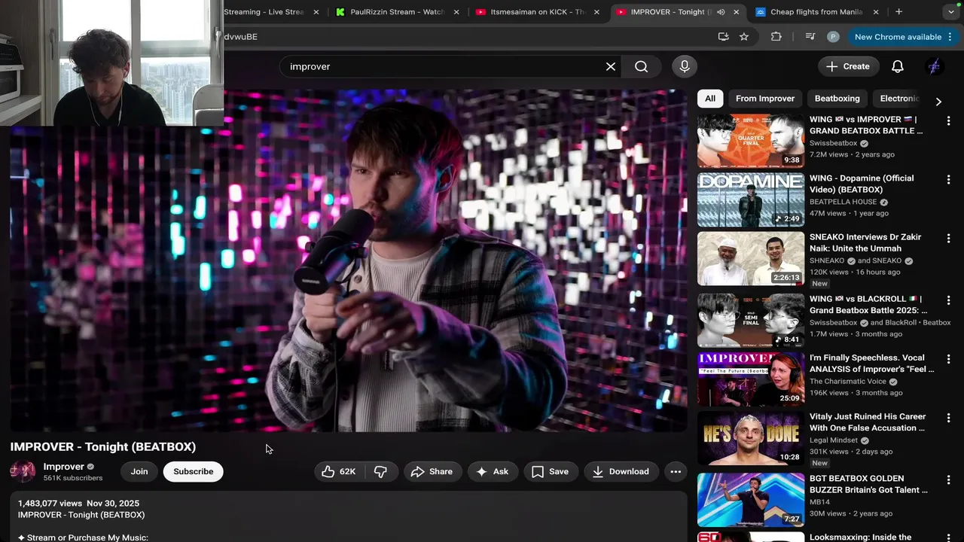Image resolution: width=964 pixels, height=542 pixels.
Task: Open HE'S DONE Vitaly thumbnail
Action: point(750,438)
